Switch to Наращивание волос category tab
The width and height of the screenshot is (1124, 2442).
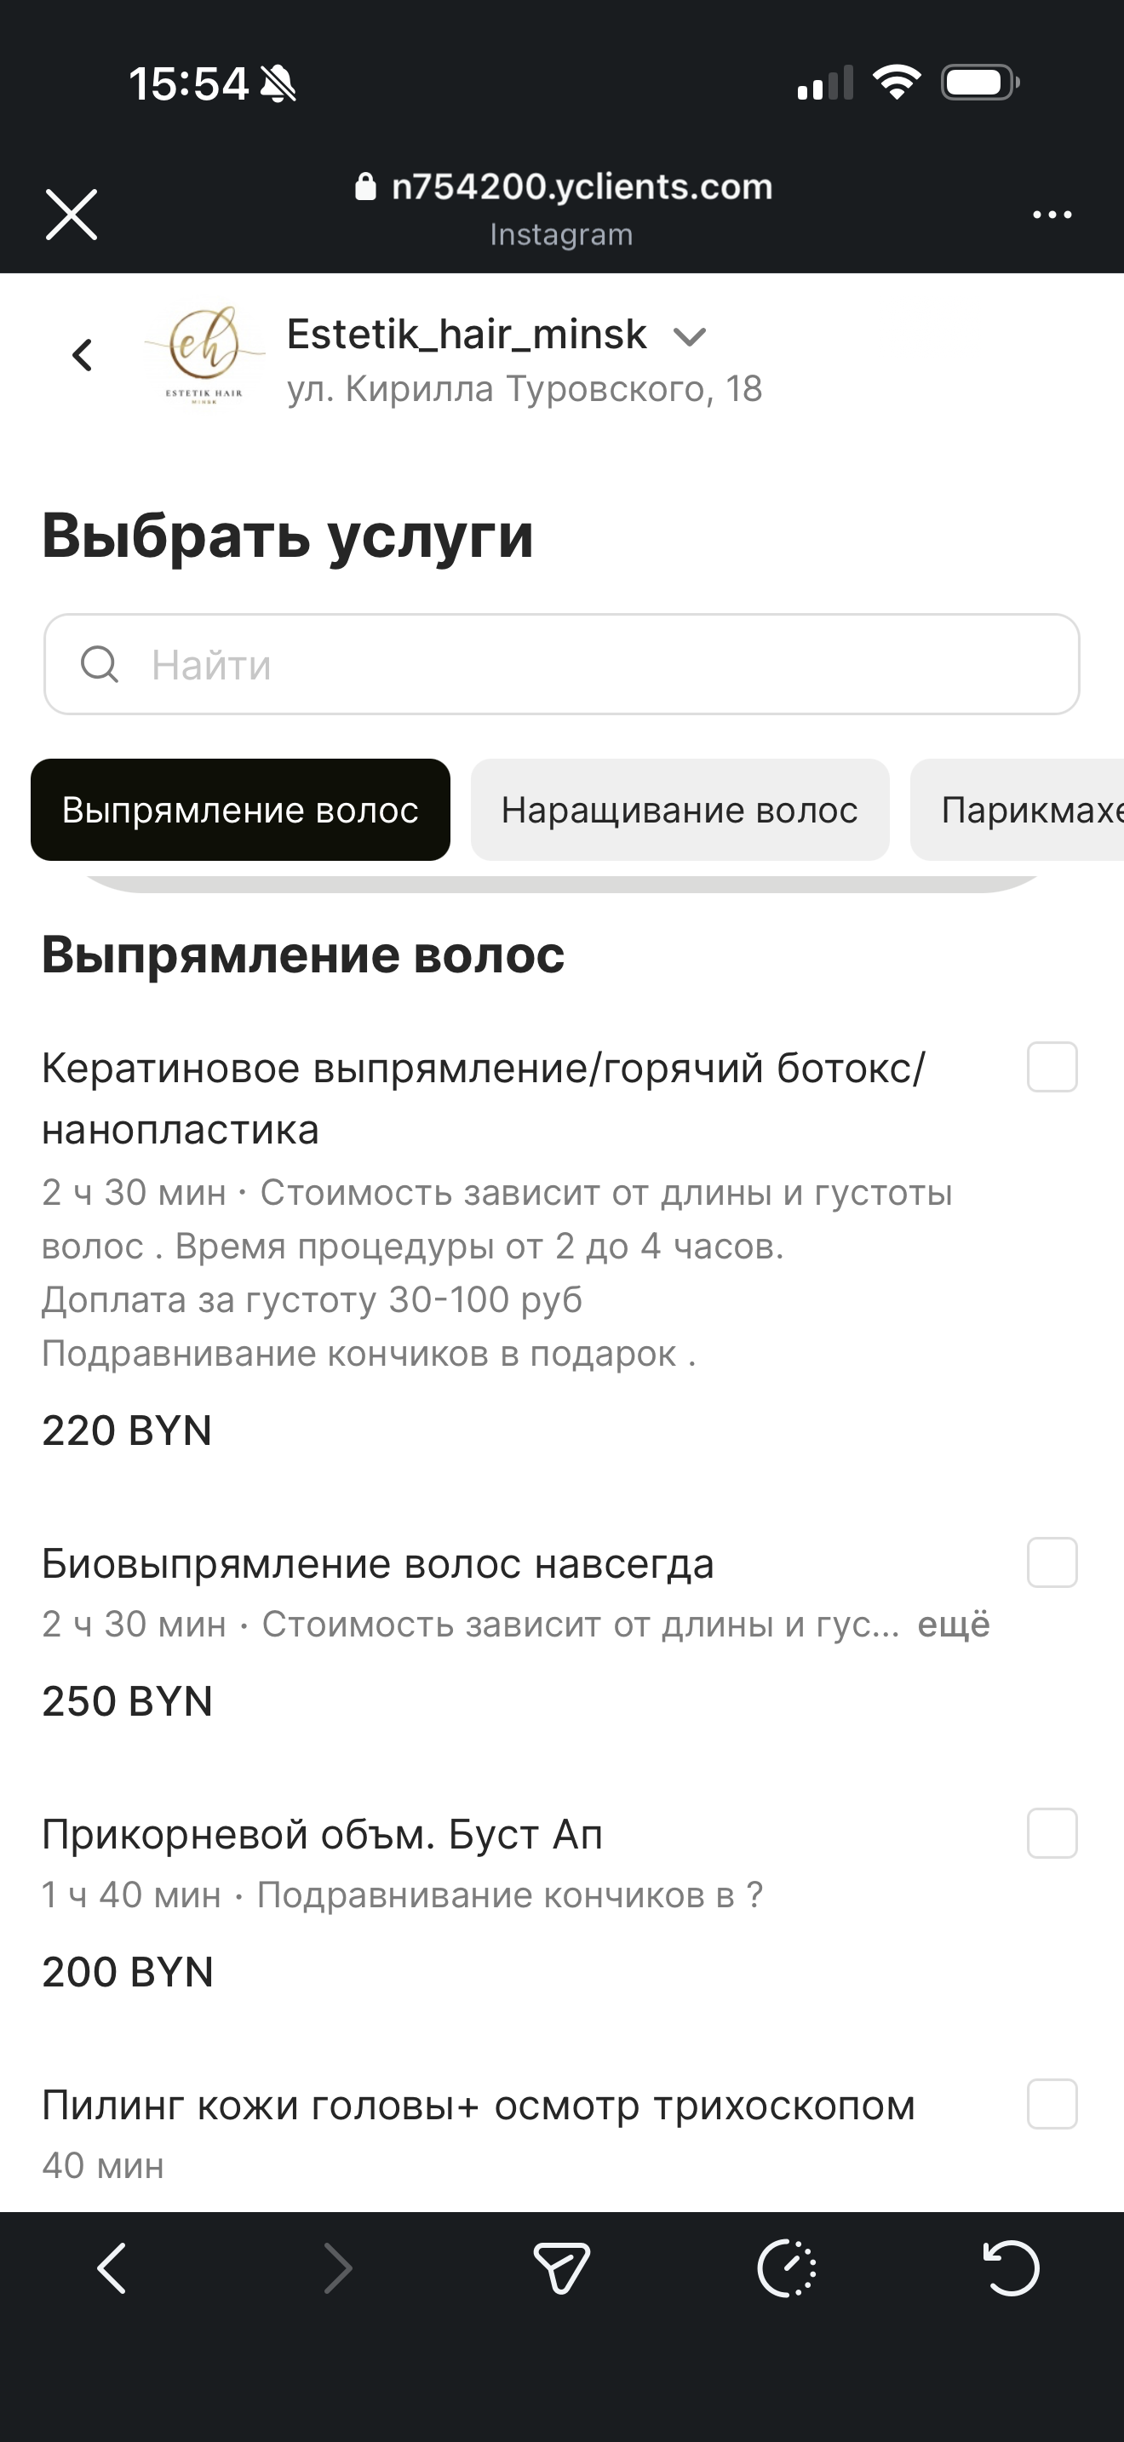pyautogui.click(x=680, y=810)
